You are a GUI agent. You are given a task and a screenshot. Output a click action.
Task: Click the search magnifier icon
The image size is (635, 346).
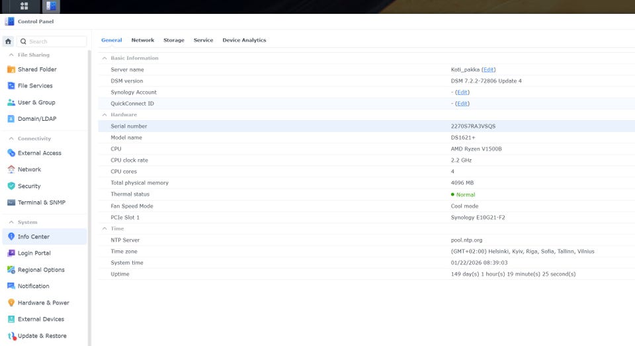tap(23, 41)
